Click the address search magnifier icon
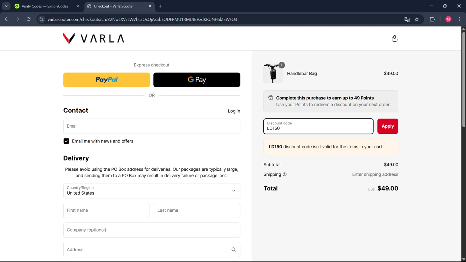Viewport: 466px width, 262px height. tap(234, 250)
